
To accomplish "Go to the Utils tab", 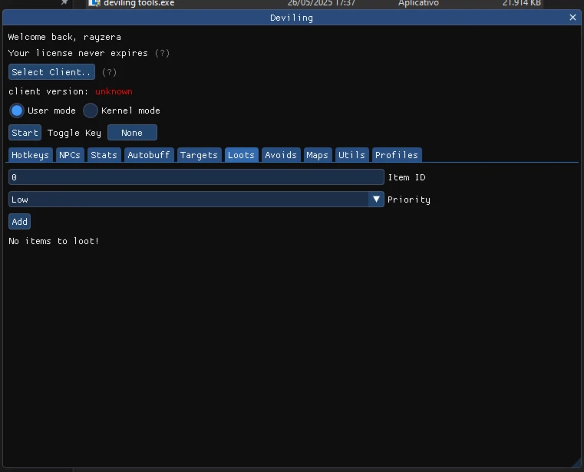I will 351,155.
